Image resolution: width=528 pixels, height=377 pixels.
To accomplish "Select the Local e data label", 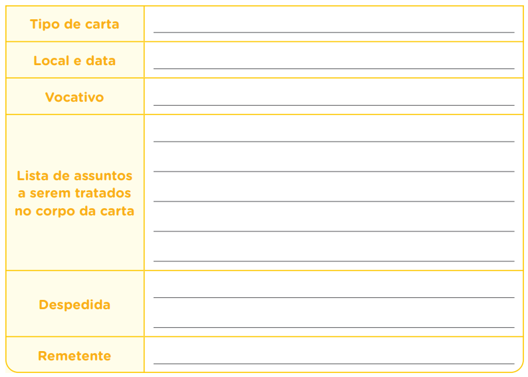I will coord(74,61).
